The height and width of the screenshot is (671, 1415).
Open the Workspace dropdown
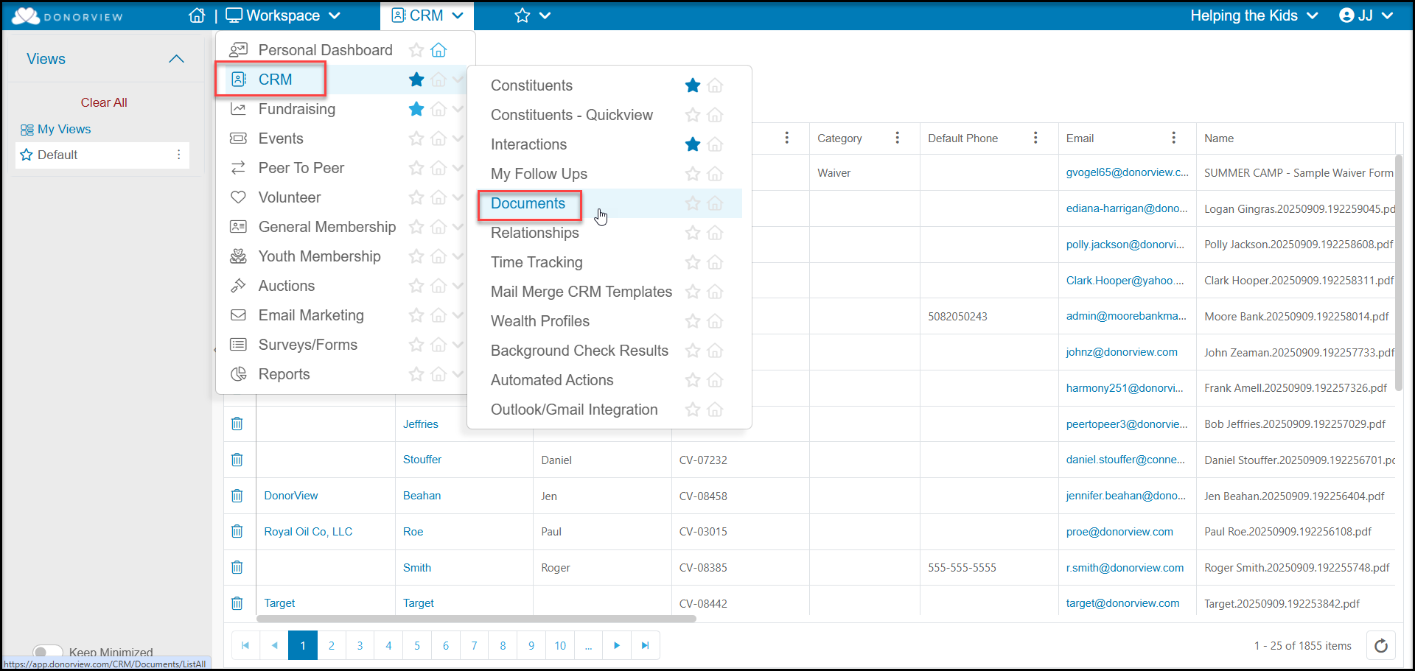pos(283,15)
